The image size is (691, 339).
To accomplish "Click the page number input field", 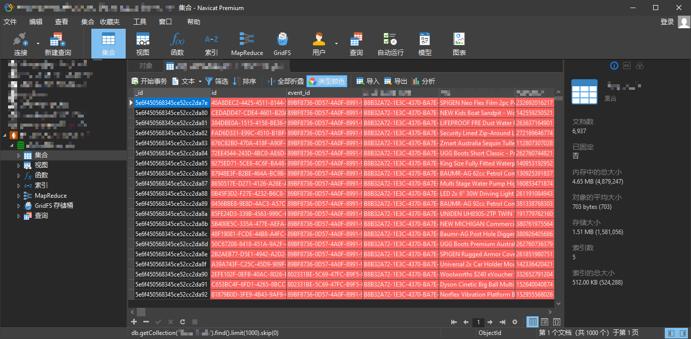I will click(478, 322).
